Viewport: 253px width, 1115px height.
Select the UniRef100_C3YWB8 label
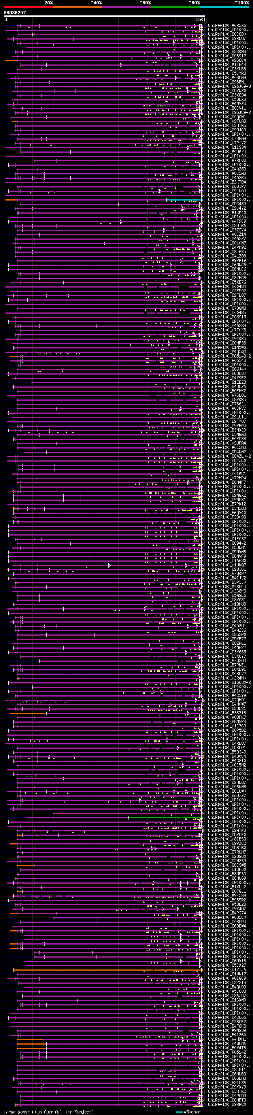(227, 69)
